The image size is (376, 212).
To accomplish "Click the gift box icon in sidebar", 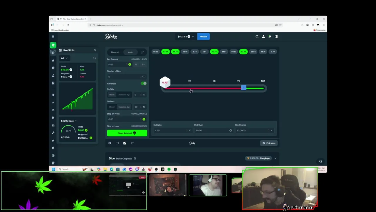I will tap(53, 163).
